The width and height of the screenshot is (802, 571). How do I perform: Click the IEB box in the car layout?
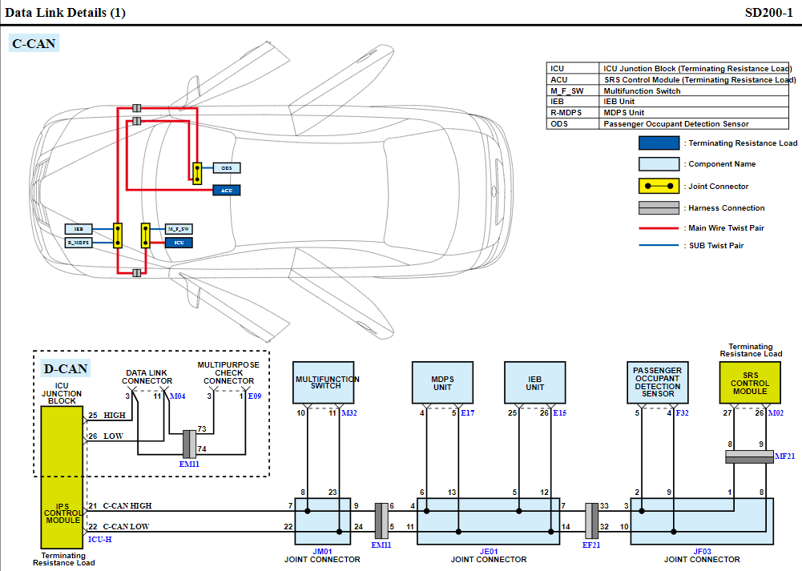(x=79, y=229)
